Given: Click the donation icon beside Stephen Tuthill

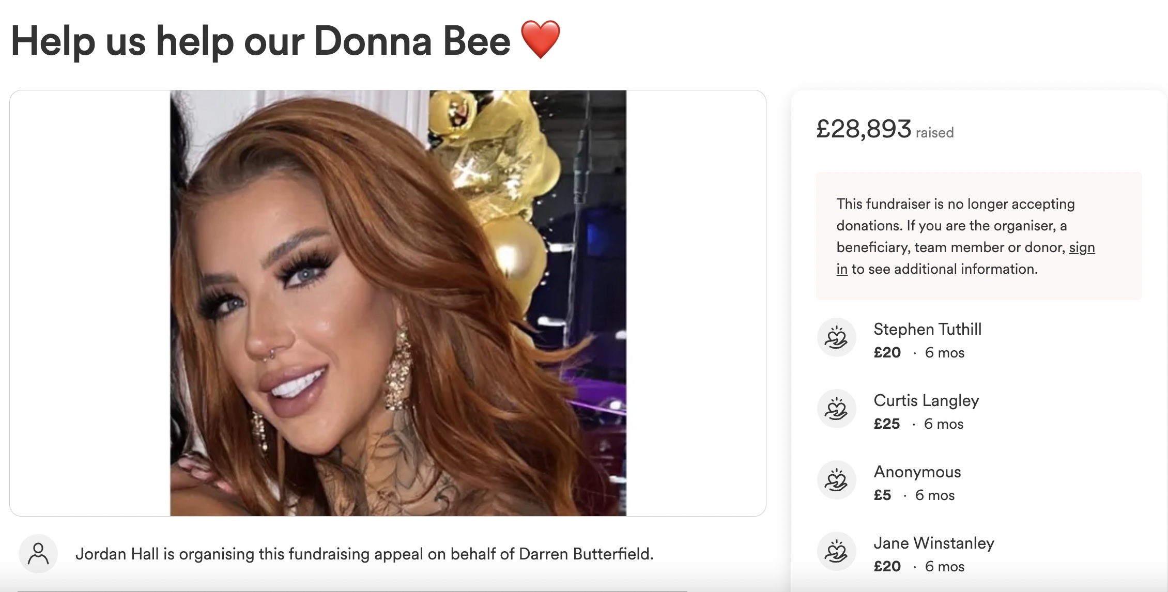Looking at the screenshot, I should point(836,337).
